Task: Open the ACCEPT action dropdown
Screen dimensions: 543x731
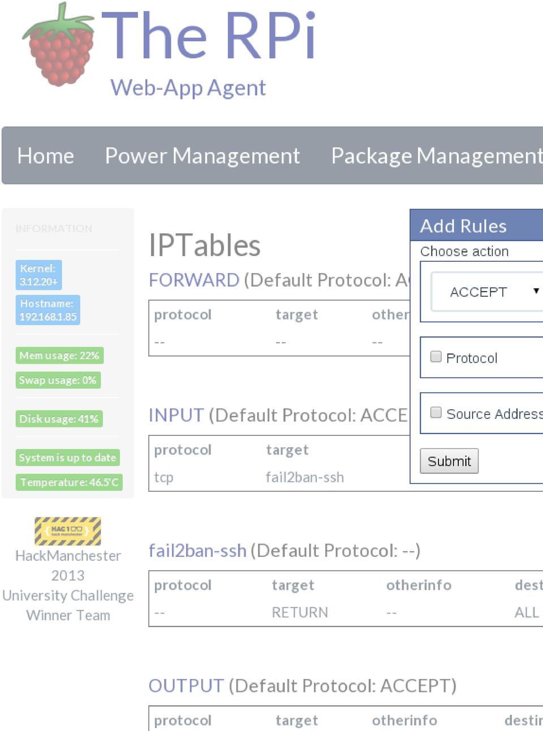Action: point(488,292)
